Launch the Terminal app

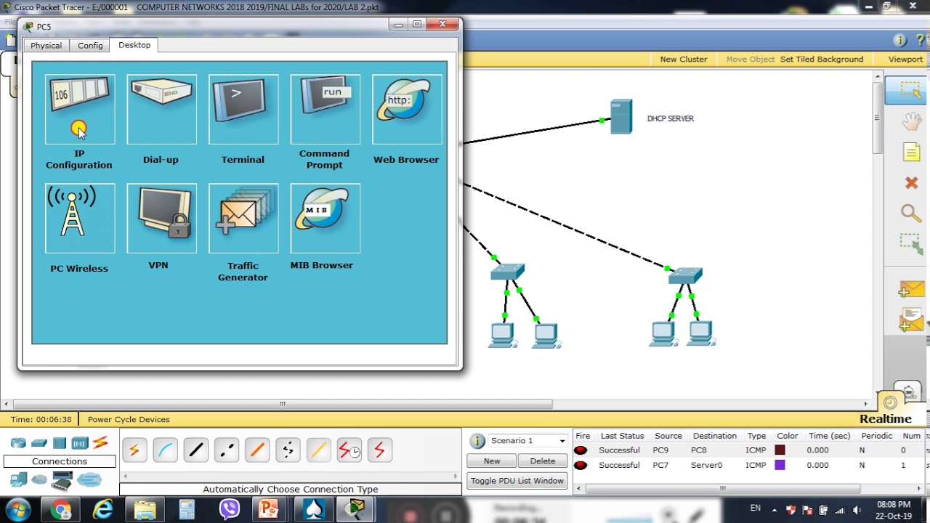click(x=243, y=110)
